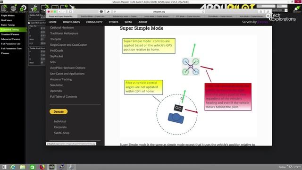This screenshot has width=302, height=170.
Task: Toggle Lock Pitch and Roll checkbox
Action: pos(29,23)
